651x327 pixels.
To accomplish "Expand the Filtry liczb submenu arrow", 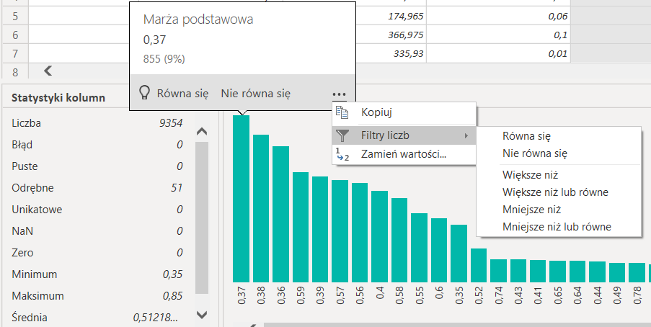I will point(466,135).
